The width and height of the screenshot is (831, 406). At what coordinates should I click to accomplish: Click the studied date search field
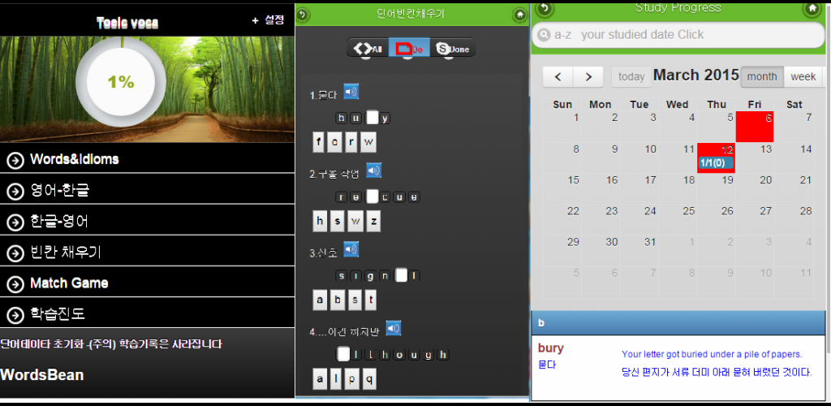pos(678,35)
